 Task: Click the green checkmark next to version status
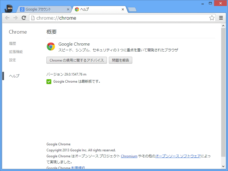(49, 82)
